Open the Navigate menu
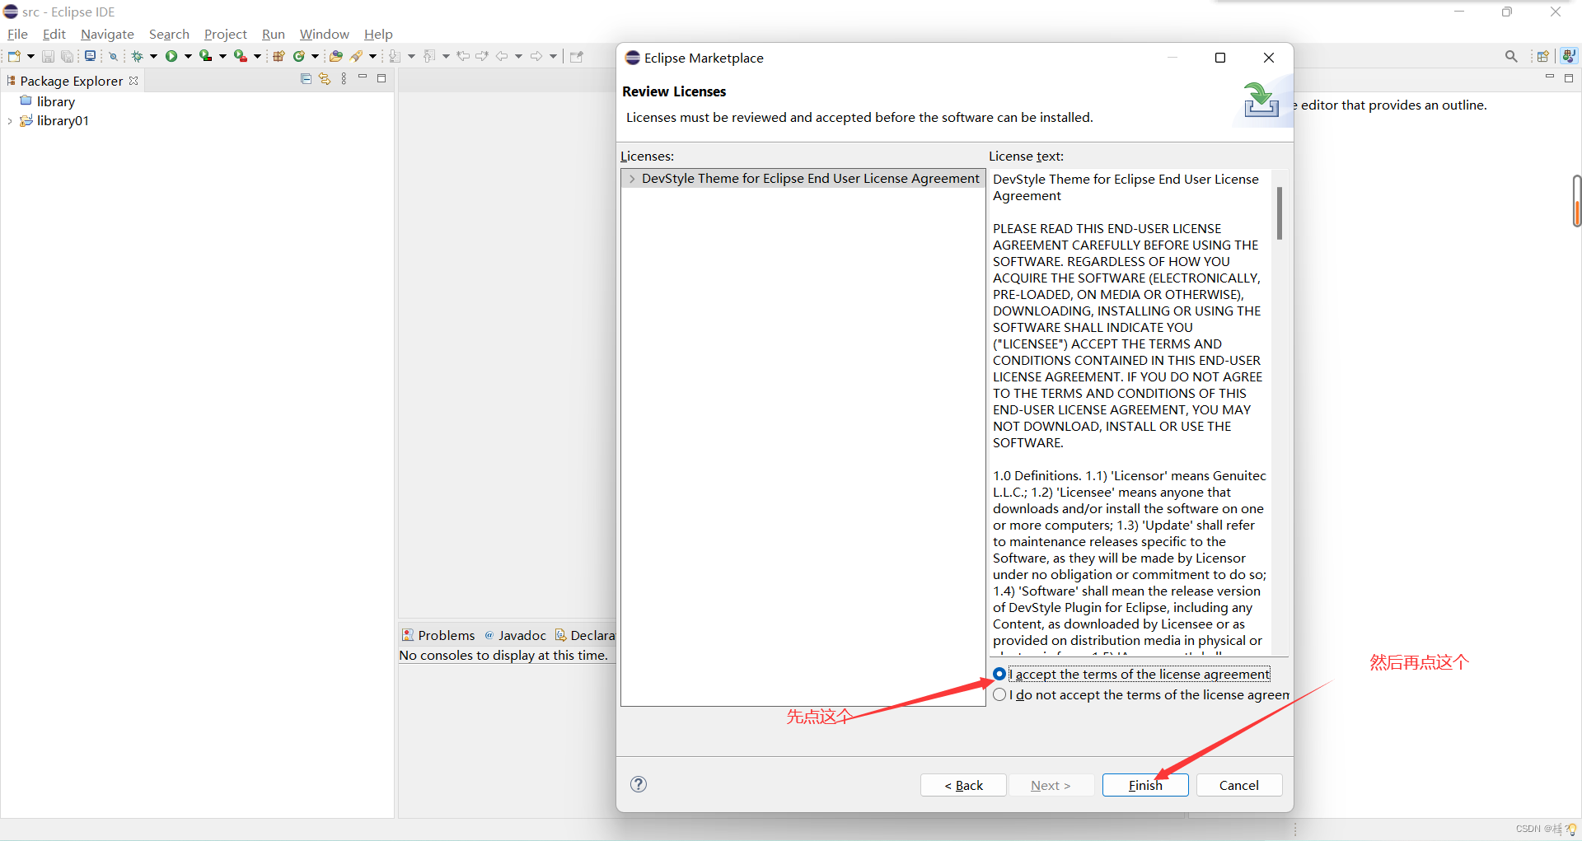Viewport: 1582px width, 841px height. (107, 34)
